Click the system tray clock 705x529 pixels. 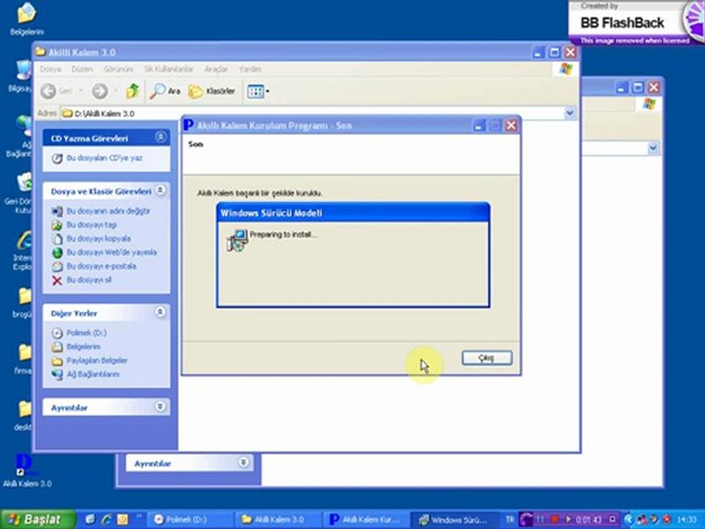pos(686,519)
